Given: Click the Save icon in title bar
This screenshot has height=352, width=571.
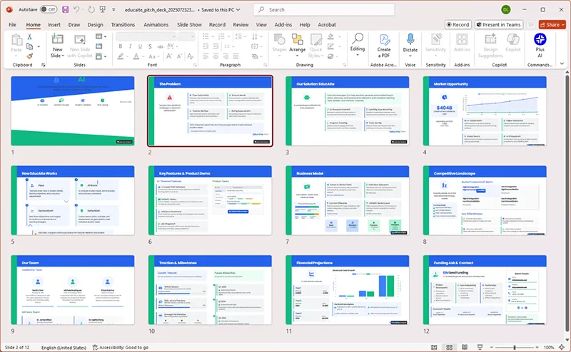Looking at the screenshot, I should [66, 9].
